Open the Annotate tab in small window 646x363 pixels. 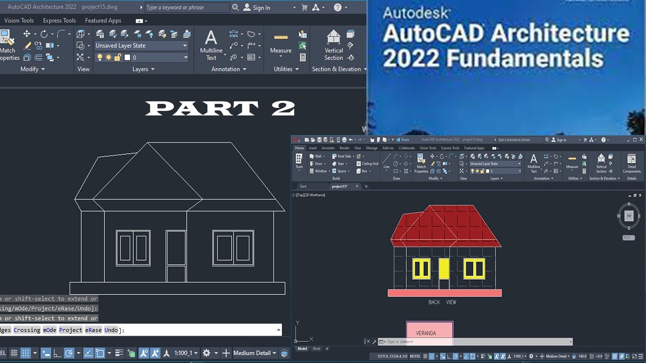(x=328, y=148)
